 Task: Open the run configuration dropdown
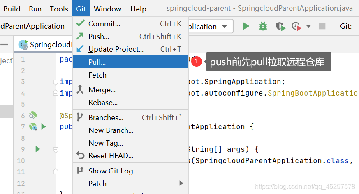pyautogui.click(x=224, y=26)
